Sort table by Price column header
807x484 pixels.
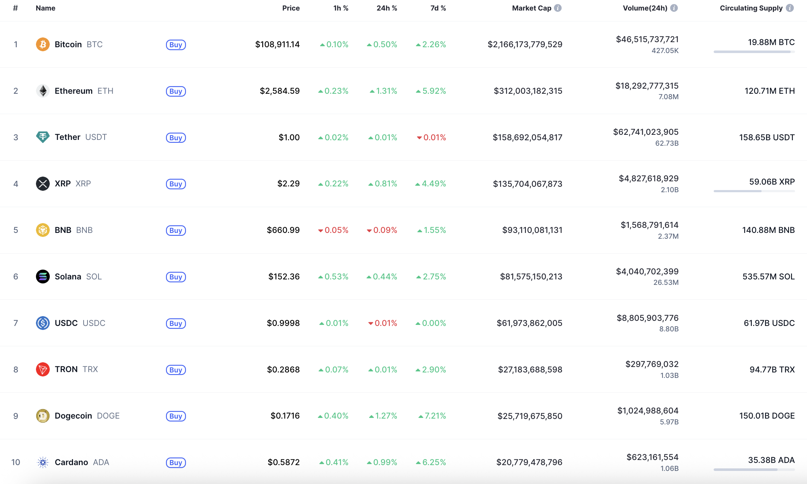tap(291, 8)
